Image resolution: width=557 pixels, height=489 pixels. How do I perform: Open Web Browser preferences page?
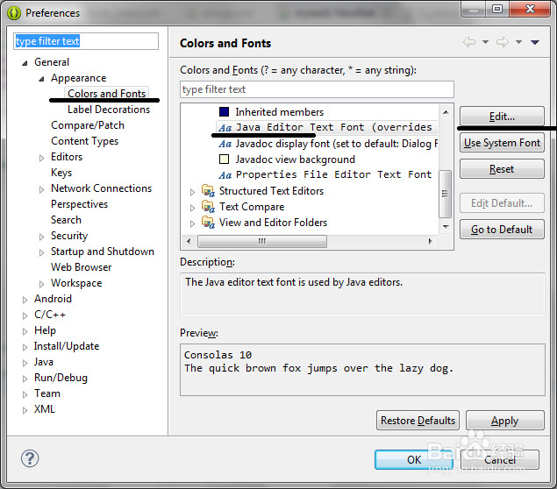81,267
